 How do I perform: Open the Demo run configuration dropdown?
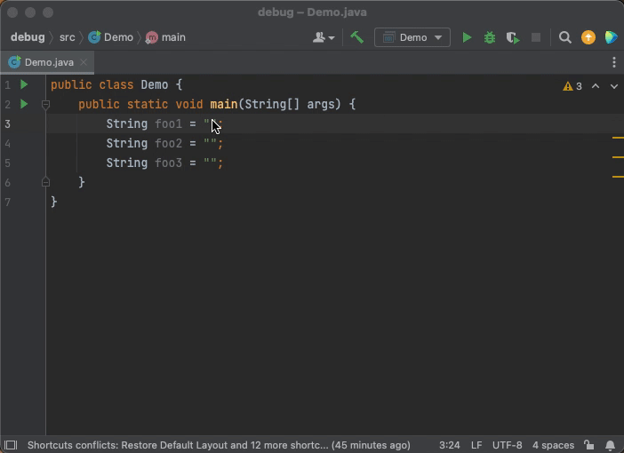412,38
